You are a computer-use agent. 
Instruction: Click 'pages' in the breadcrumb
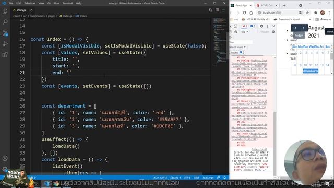pos(51,16)
